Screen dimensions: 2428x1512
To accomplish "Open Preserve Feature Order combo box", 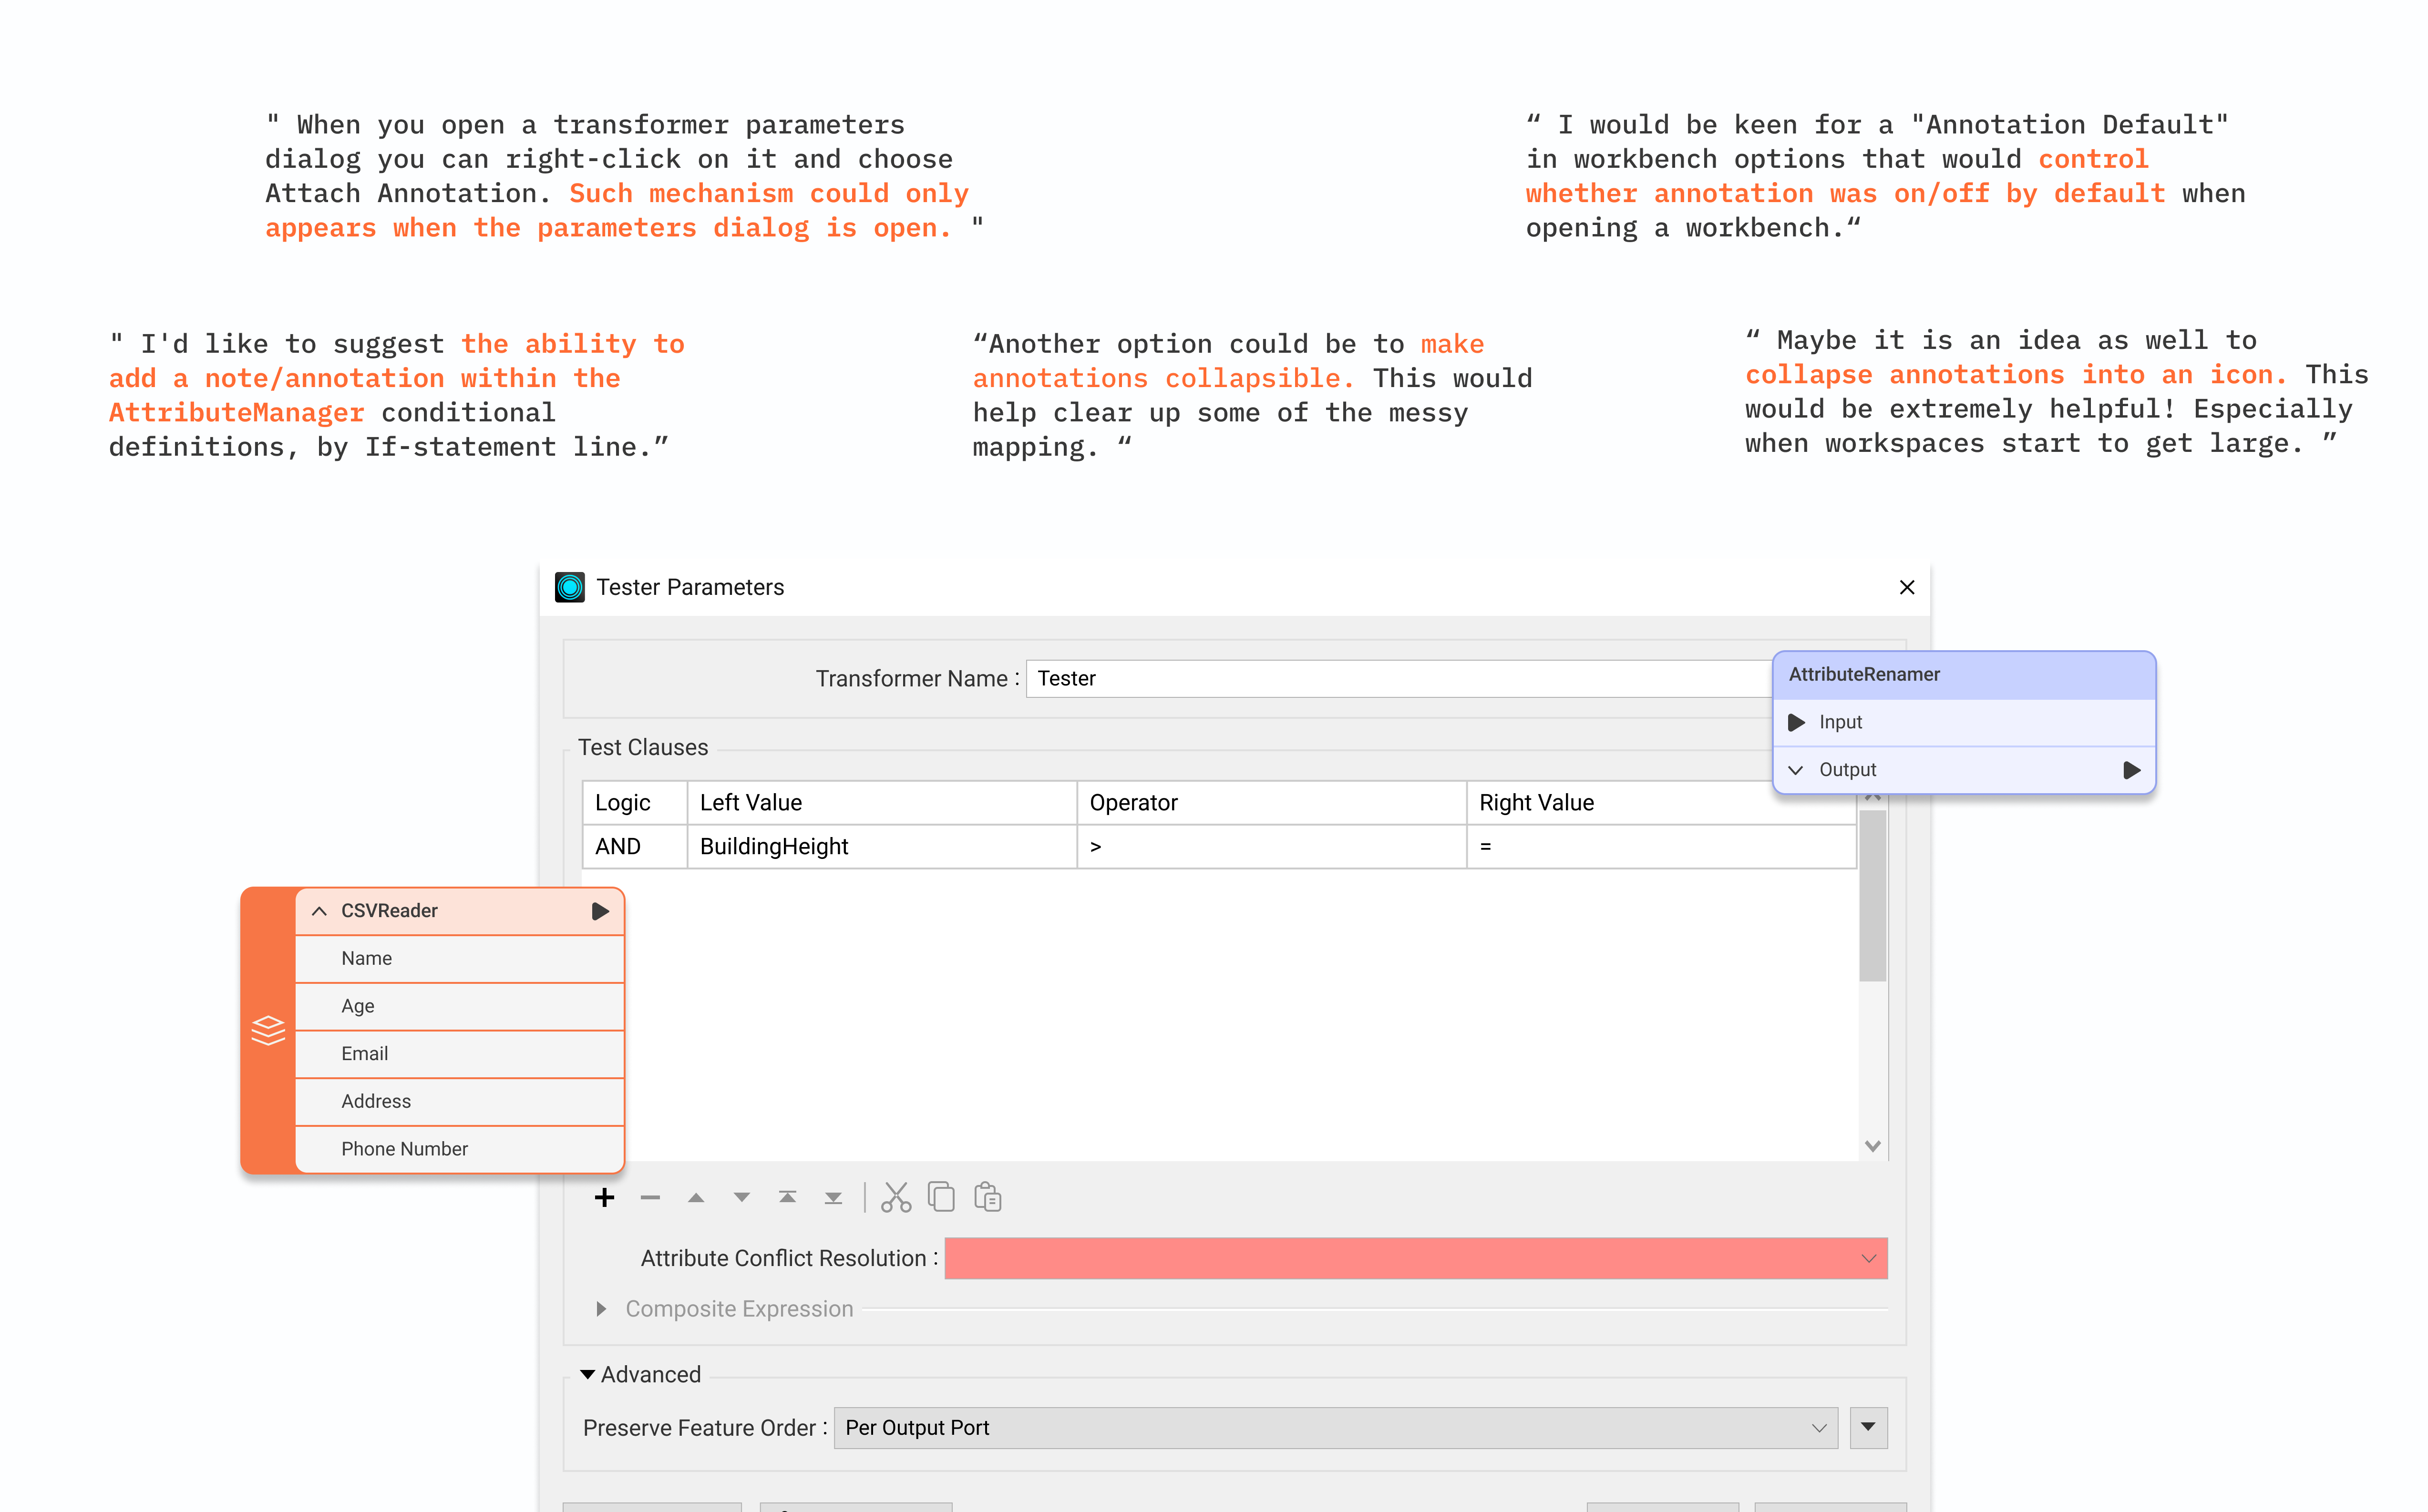I will tap(1335, 1427).
